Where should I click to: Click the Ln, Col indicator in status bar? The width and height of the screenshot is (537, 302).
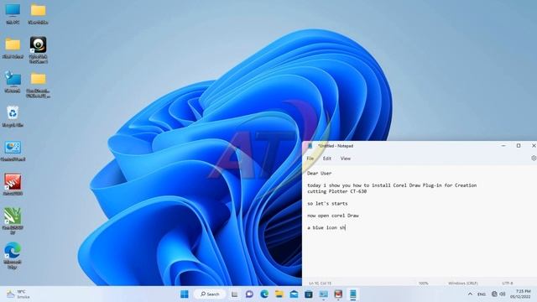321,284
